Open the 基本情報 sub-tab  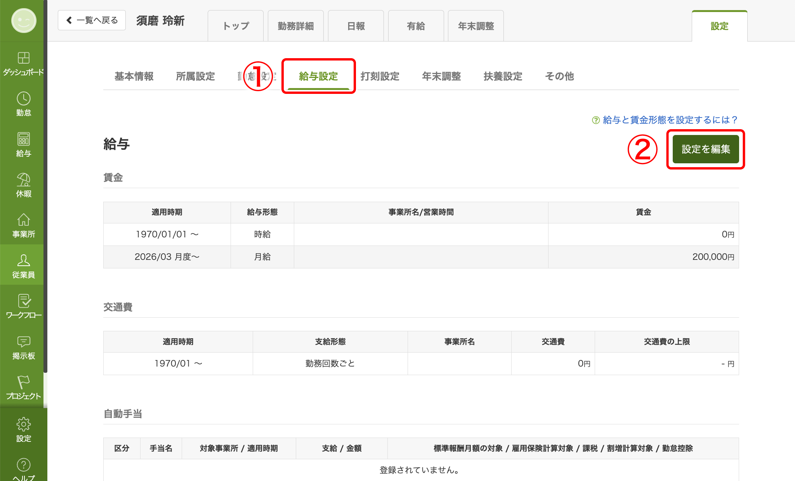(x=134, y=76)
